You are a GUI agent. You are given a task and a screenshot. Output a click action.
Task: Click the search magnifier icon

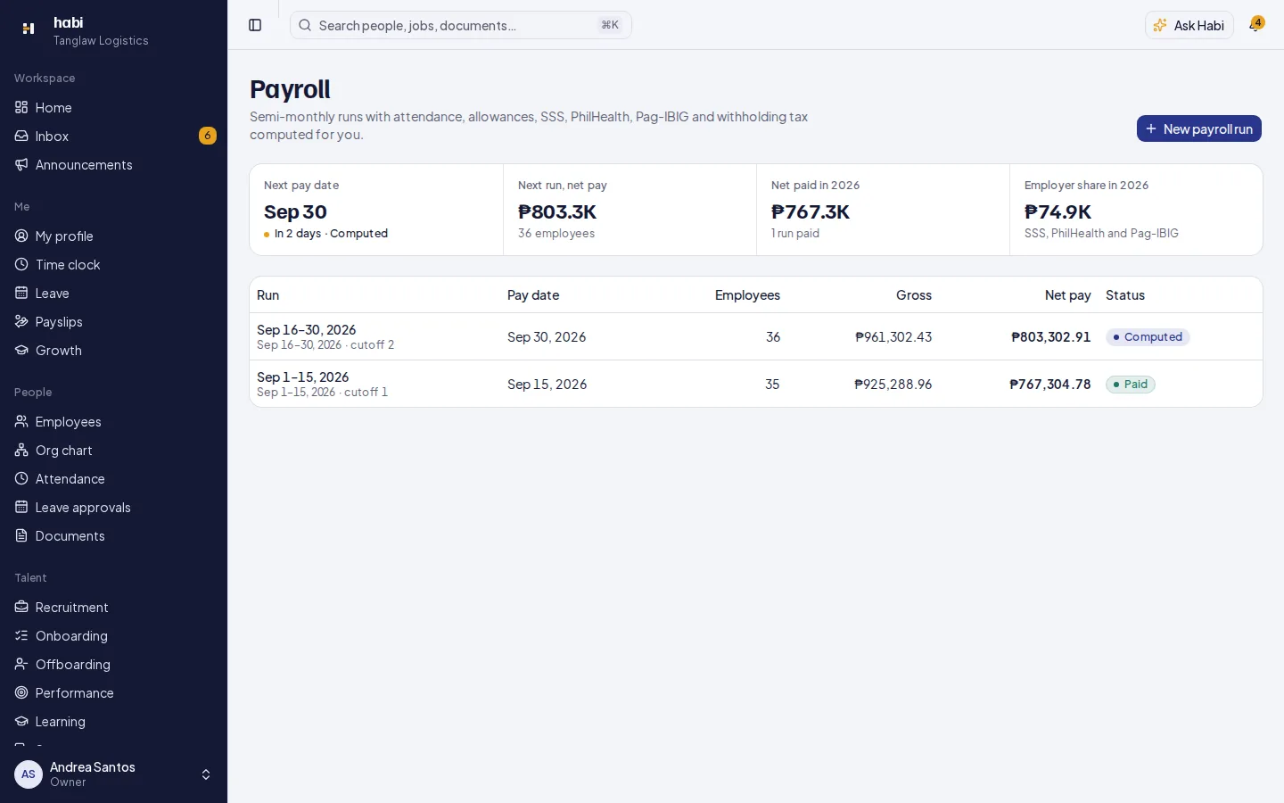pyautogui.click(x=305, y=25)
